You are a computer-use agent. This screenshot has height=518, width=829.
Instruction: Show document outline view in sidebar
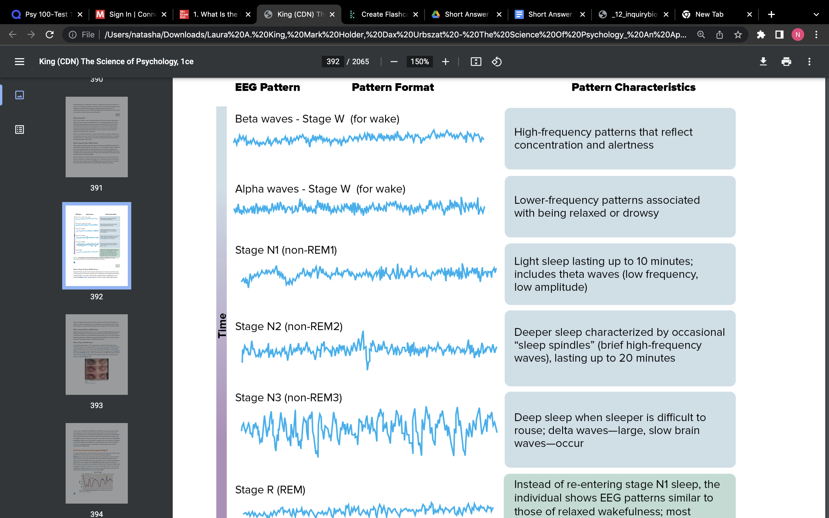pyautogui.click(x=20, y=129)
